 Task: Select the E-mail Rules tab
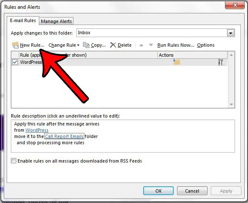point(23,20)
